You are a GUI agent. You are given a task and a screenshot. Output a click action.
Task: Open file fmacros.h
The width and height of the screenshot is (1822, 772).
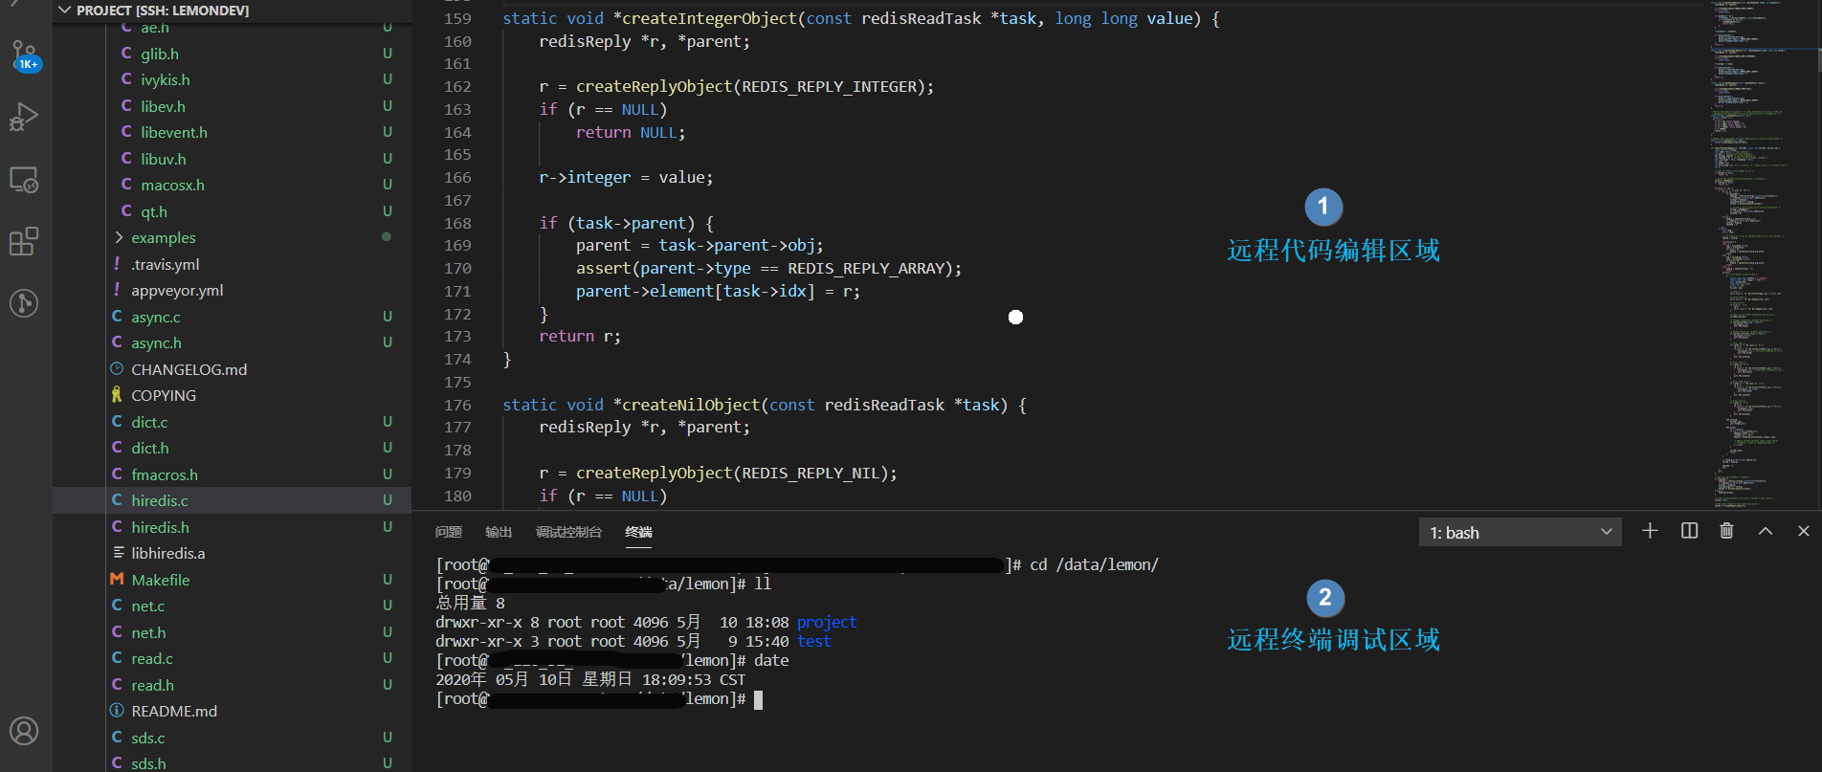pos(165,474)
